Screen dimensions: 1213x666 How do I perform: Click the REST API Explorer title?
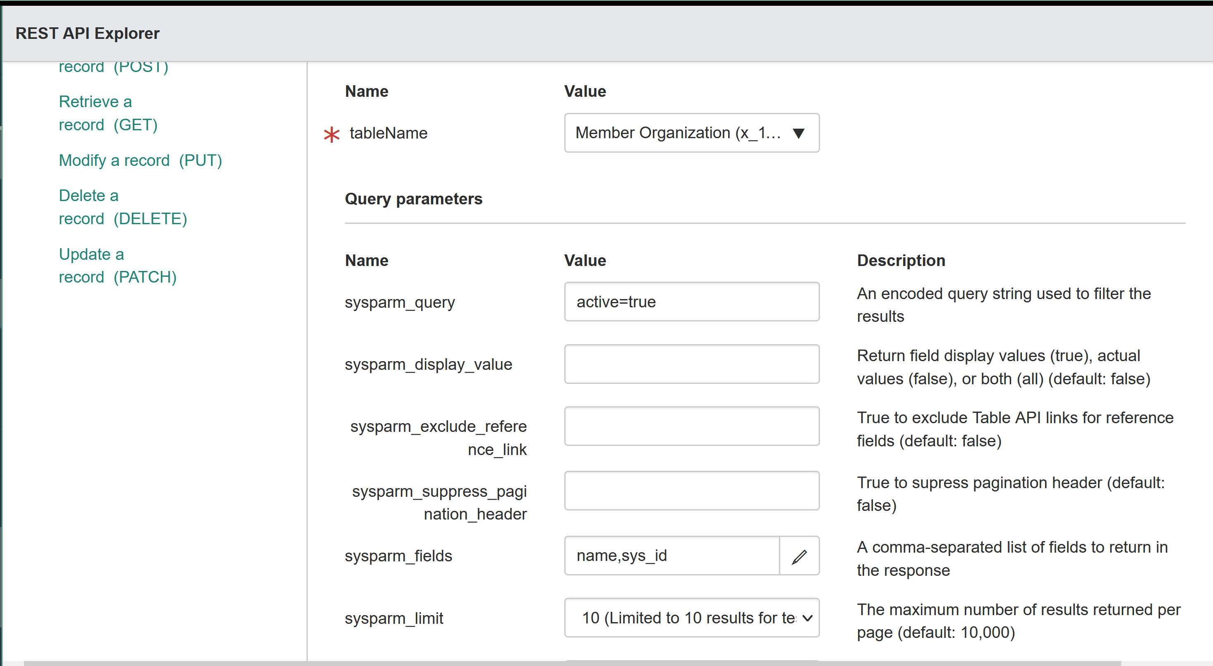pyautogui.click(x=88, y=34)
